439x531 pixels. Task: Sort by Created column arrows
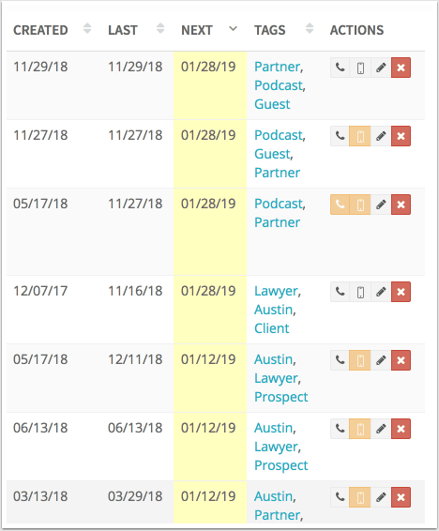(x=87, y=28)
